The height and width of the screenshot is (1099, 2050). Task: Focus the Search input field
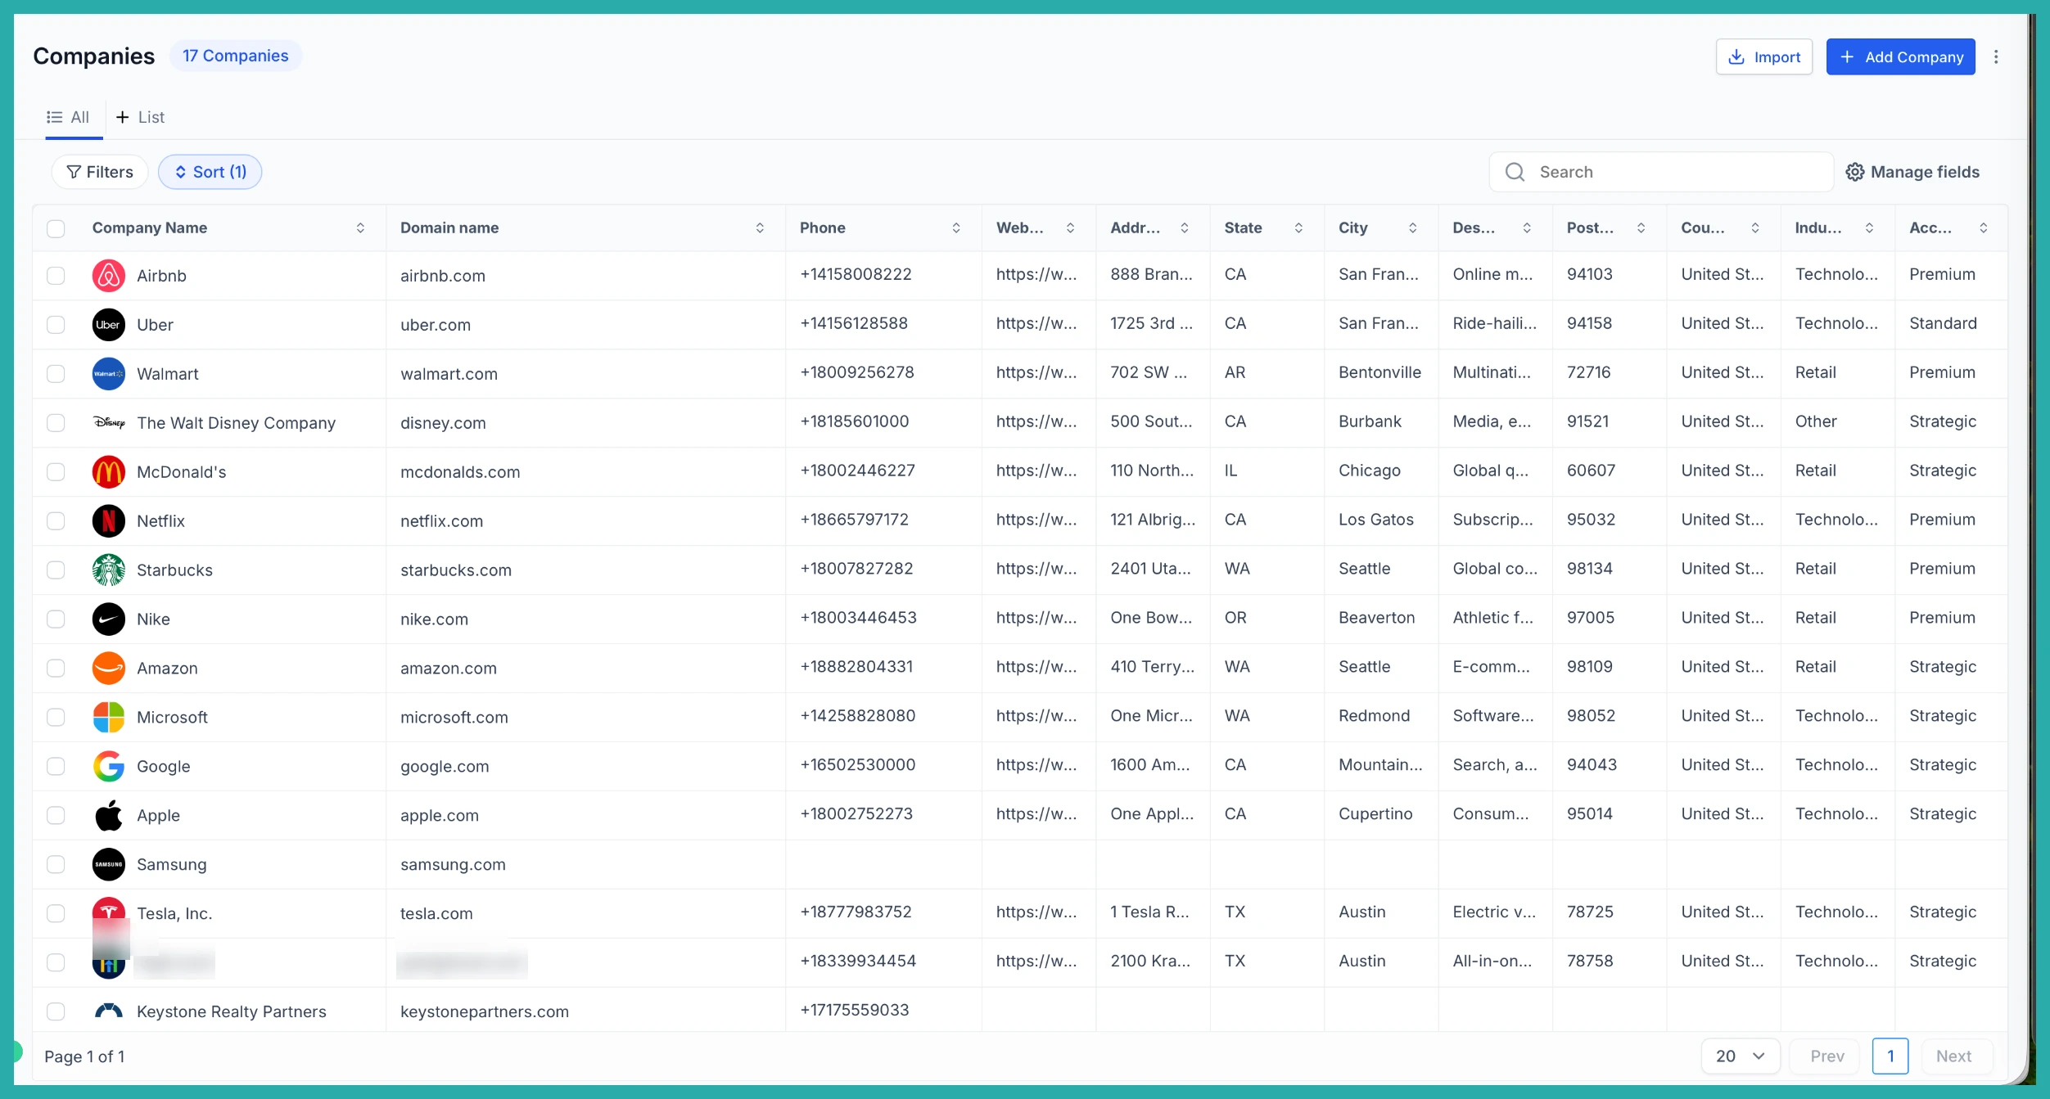(1660, 172)
